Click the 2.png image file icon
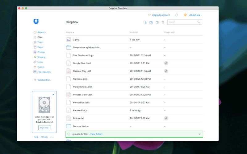 pos(69,40)
